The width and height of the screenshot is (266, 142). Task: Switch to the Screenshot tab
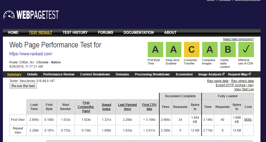[x=184, y=74]
